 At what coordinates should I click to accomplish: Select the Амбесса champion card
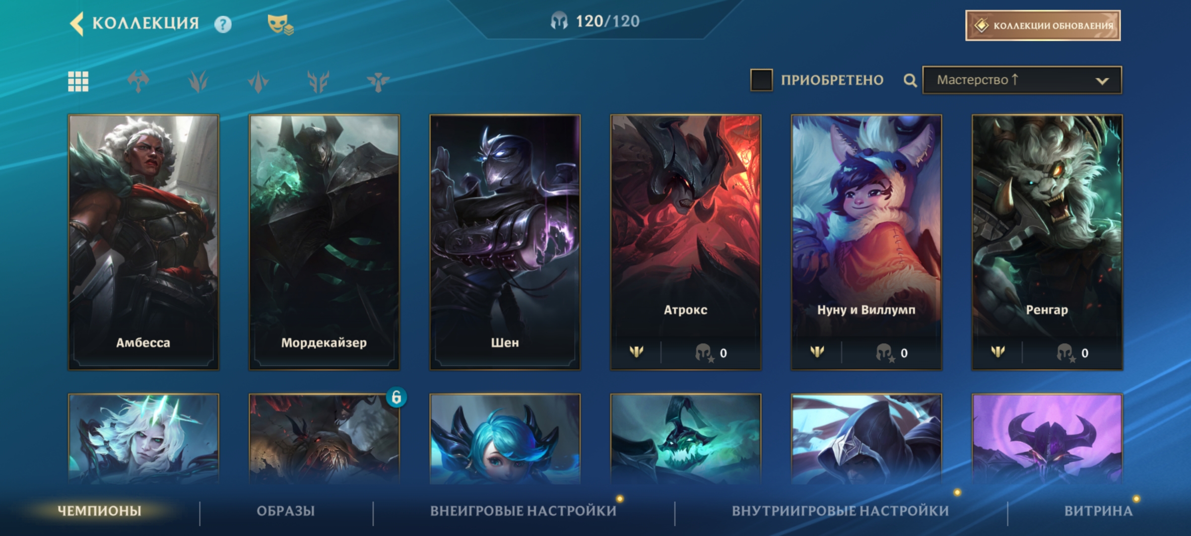143,242
